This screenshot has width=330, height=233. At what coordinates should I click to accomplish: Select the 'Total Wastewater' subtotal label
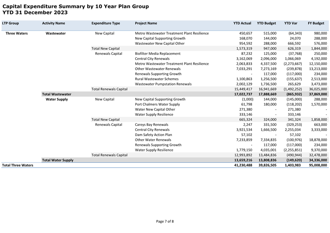[x=57, y=94]
